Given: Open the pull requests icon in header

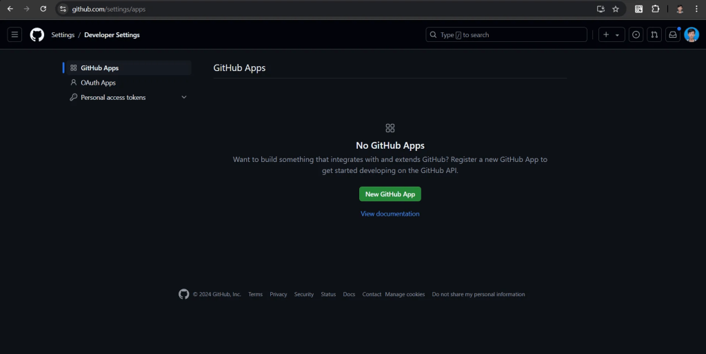Looking at the screenshot, I should click(654, 35).
